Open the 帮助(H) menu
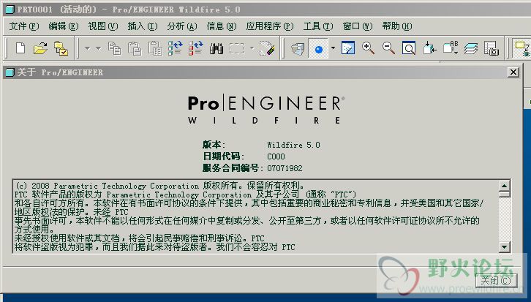The width and height of the screenshot is (531, 302). [397, 26]
